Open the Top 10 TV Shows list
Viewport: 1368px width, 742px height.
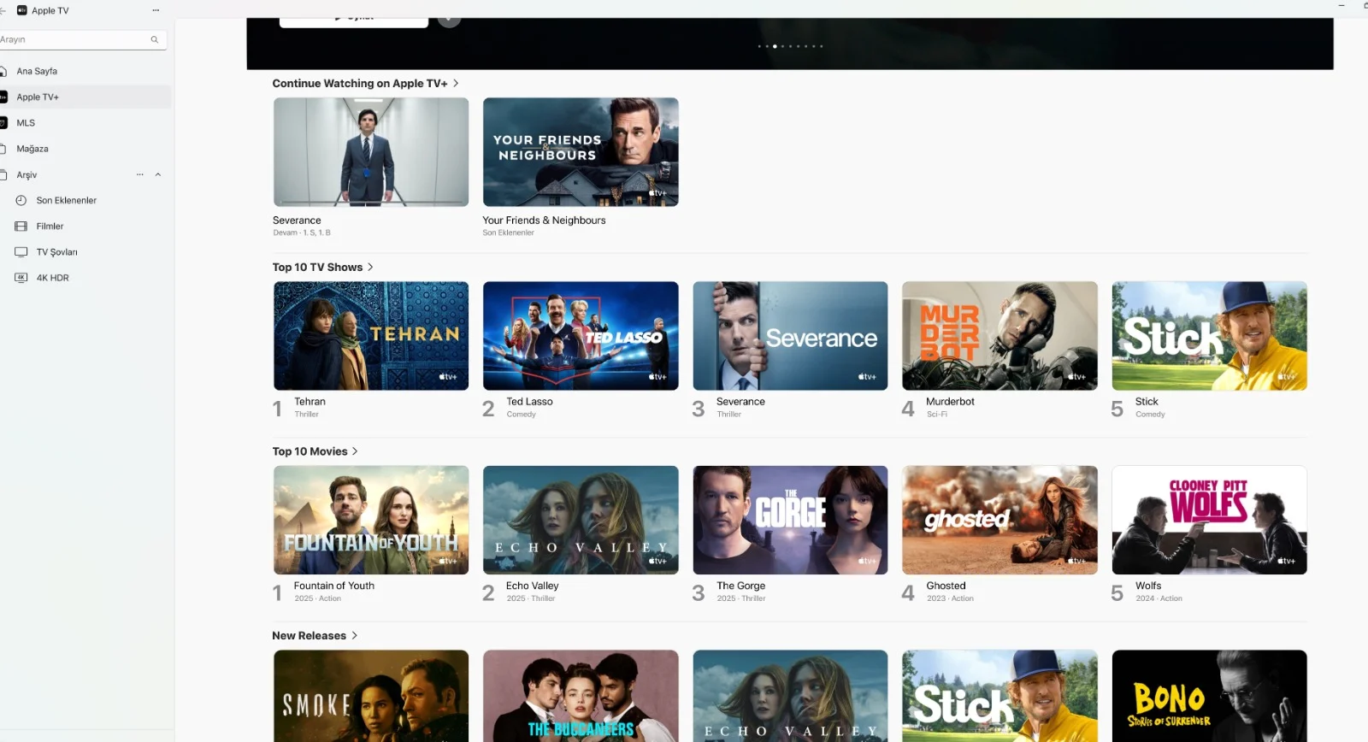[323, 268]
